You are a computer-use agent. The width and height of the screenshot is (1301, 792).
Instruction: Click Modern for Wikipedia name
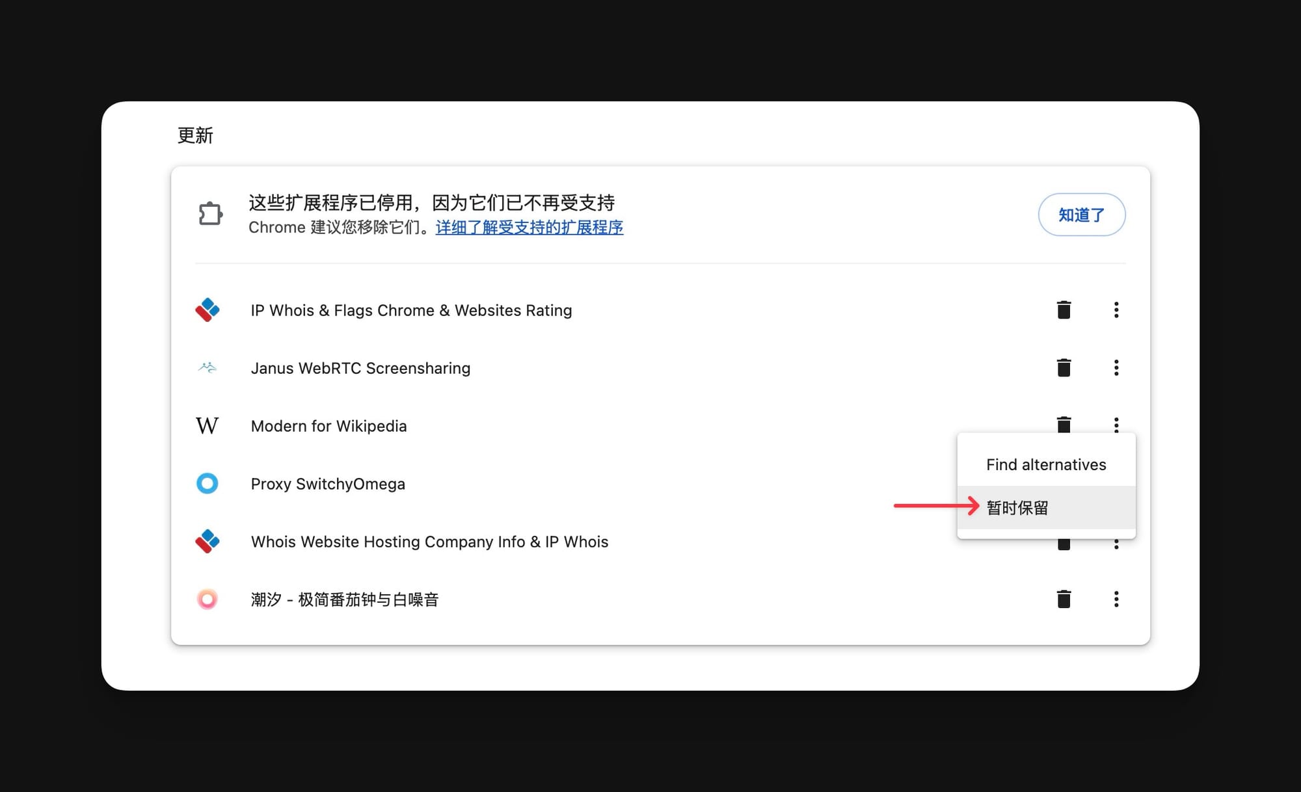(329, 426)
